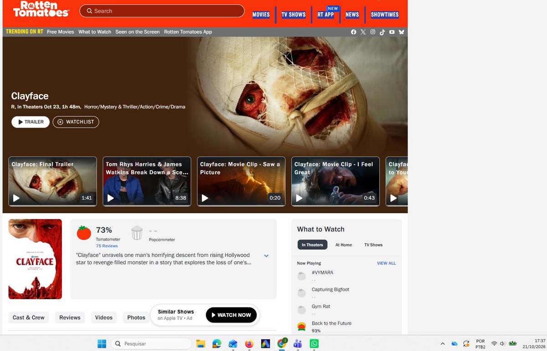547x351 pixels.
Task: Open Windows Start menu
Action: click(x=102, y=344)
